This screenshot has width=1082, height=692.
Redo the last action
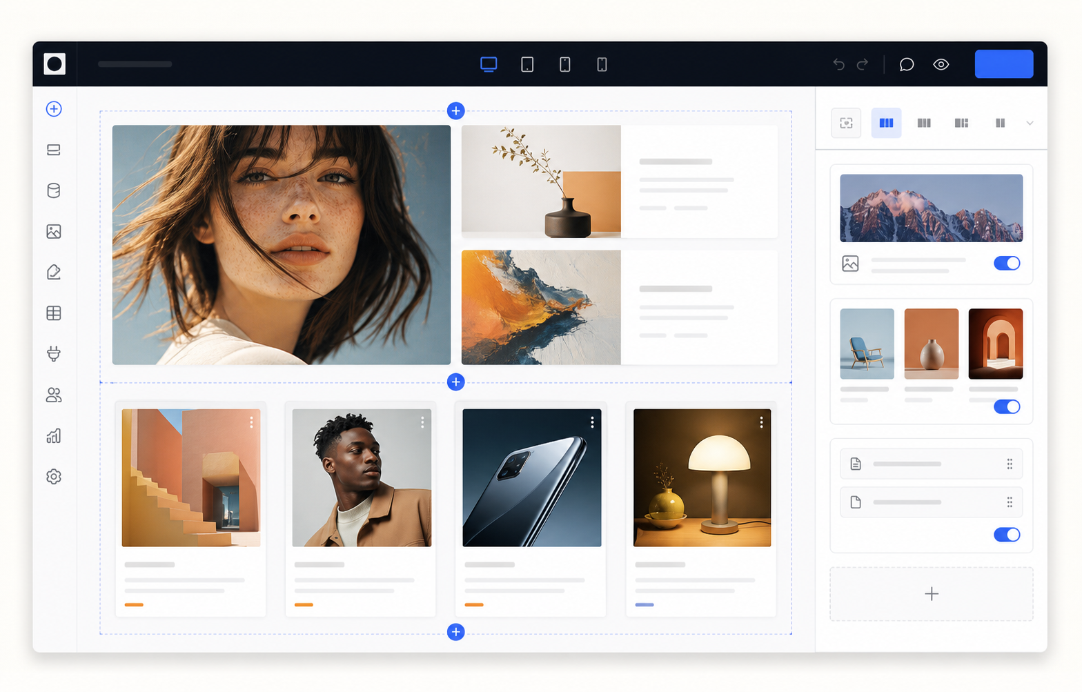(x=863, y=64)
